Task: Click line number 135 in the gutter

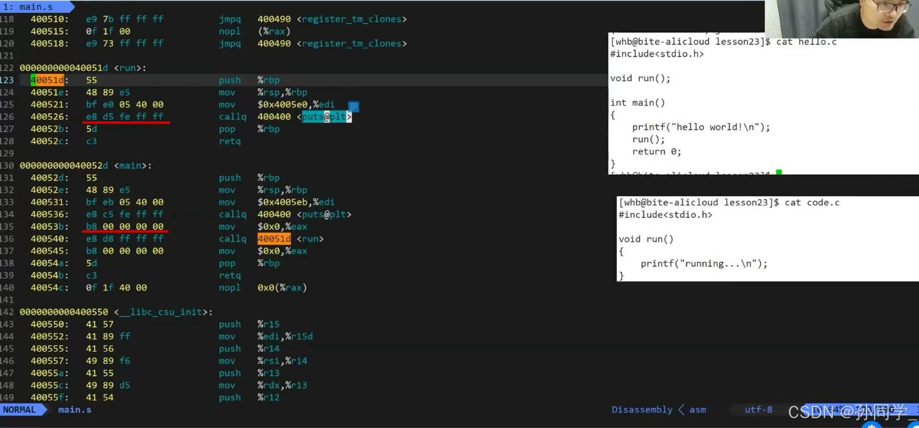Action: pyautogui.click(x=7, y=226)
